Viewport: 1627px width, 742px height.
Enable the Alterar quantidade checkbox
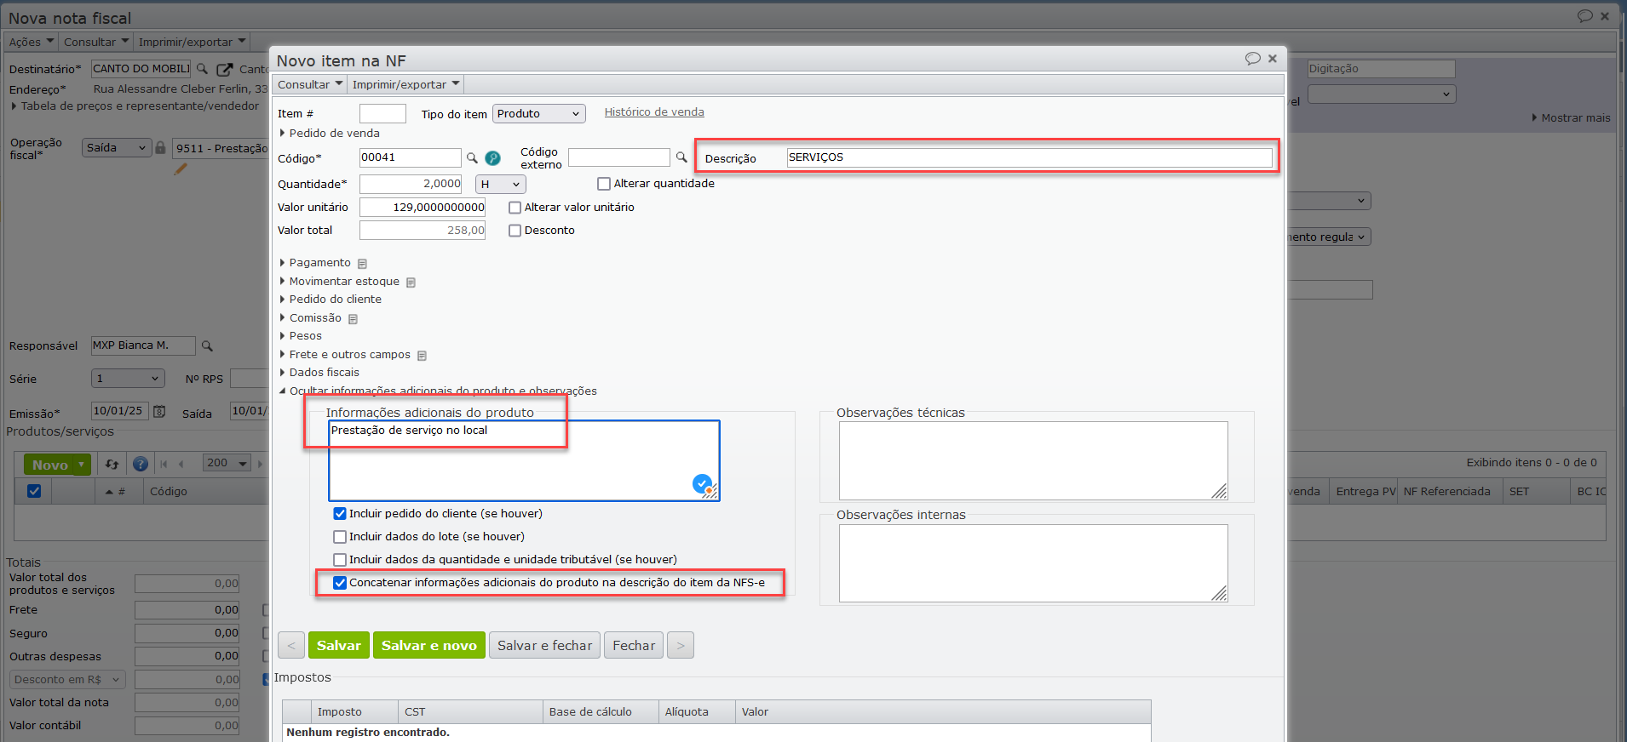tap(604, 184)
